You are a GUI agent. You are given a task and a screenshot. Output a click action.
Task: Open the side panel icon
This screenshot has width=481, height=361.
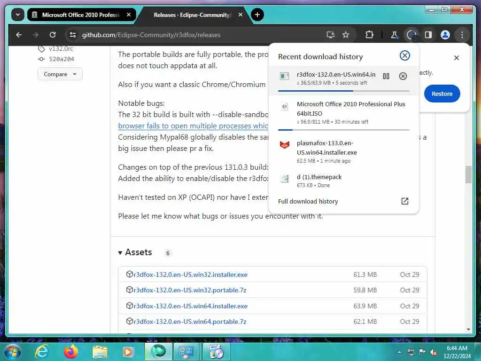click(428, 35)
